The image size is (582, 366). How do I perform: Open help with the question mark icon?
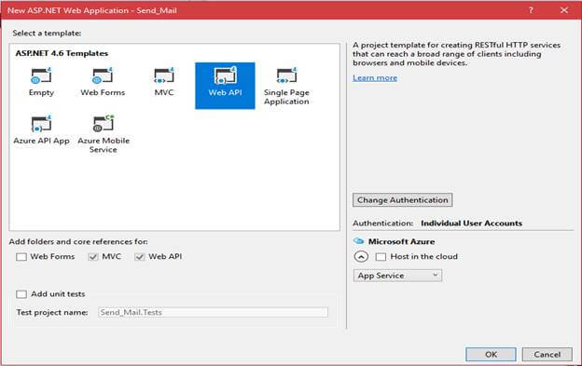(x=531, y=10)
